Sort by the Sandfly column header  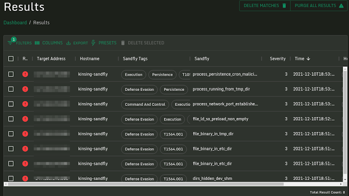[x=202, y=59]
